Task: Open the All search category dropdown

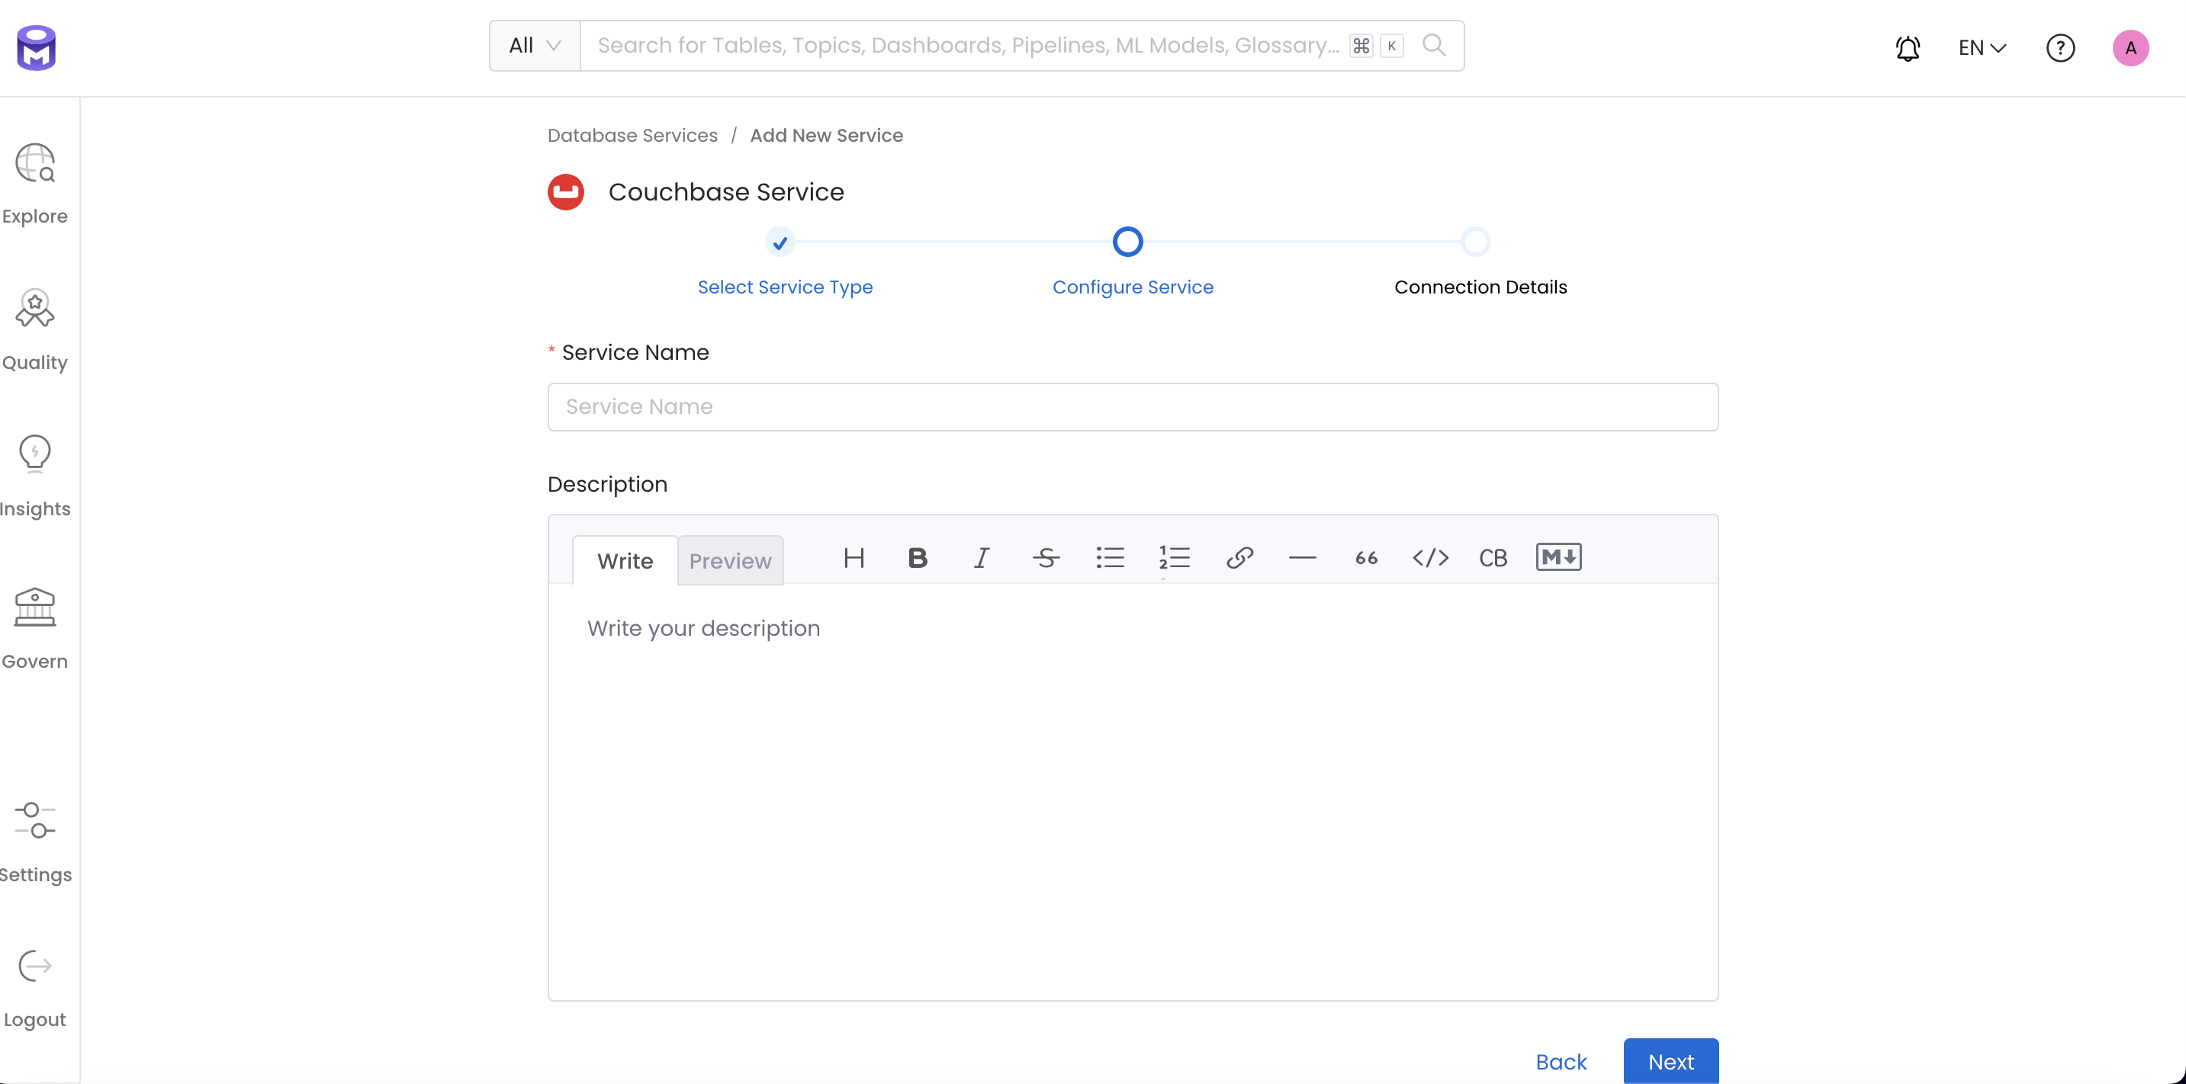Action: [x=535, y=44]
